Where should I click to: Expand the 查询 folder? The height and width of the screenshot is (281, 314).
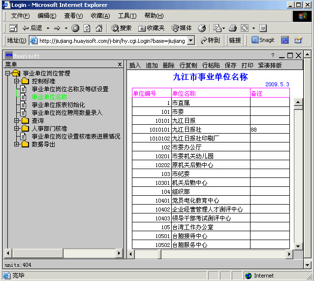click(17, 120)
